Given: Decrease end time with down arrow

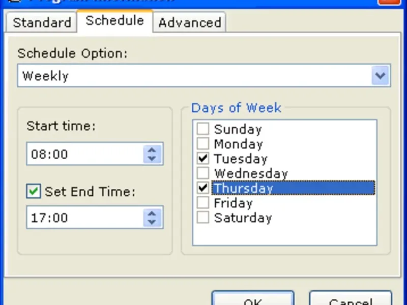Looking at the screenshot, I should [x=152, y=222].
